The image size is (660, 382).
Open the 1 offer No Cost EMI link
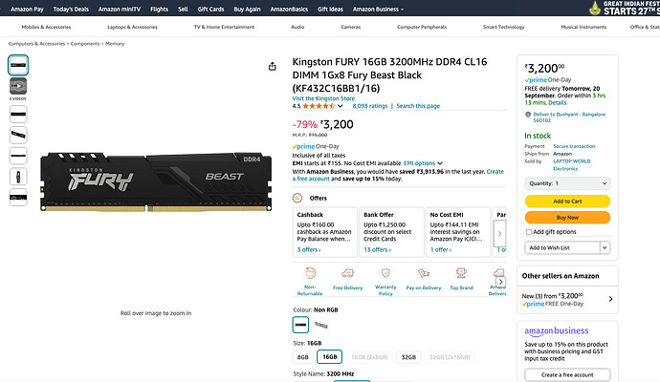(x=441, y=249)
